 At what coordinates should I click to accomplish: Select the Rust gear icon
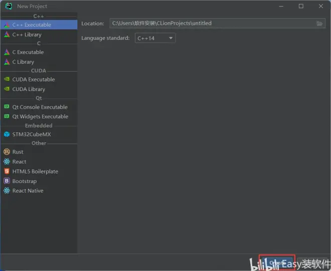[7, 152]
